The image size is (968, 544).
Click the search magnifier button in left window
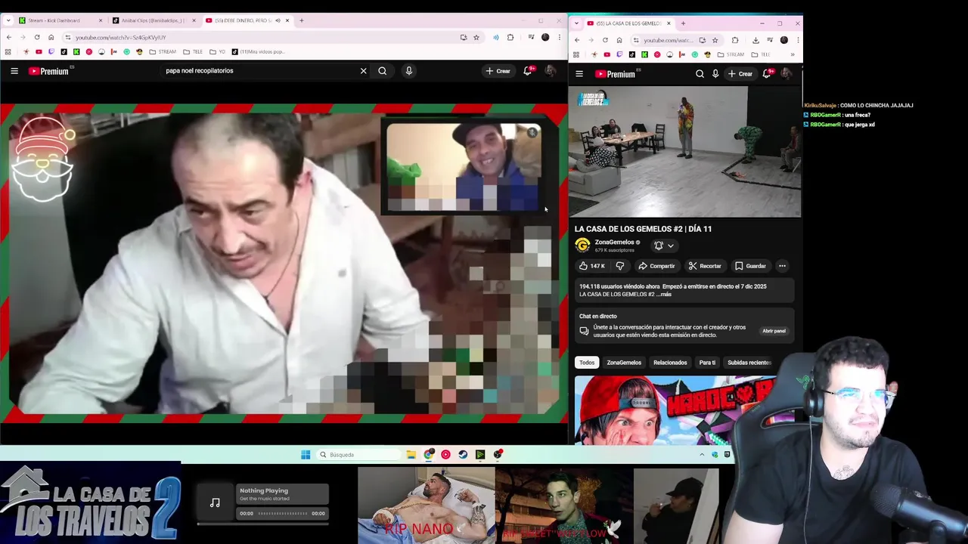[x=383, y=71]
